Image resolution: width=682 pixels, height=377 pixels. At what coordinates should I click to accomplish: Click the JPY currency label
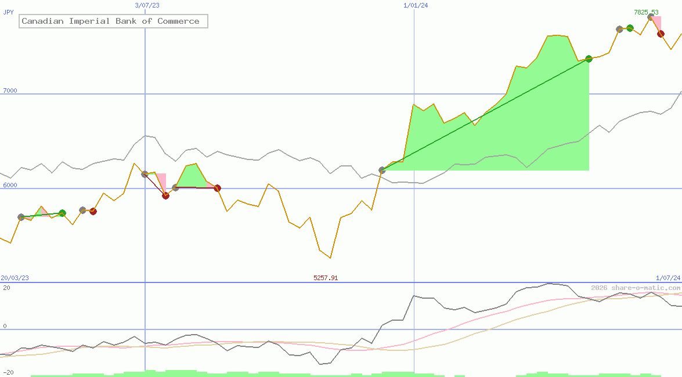pos(9,12)
